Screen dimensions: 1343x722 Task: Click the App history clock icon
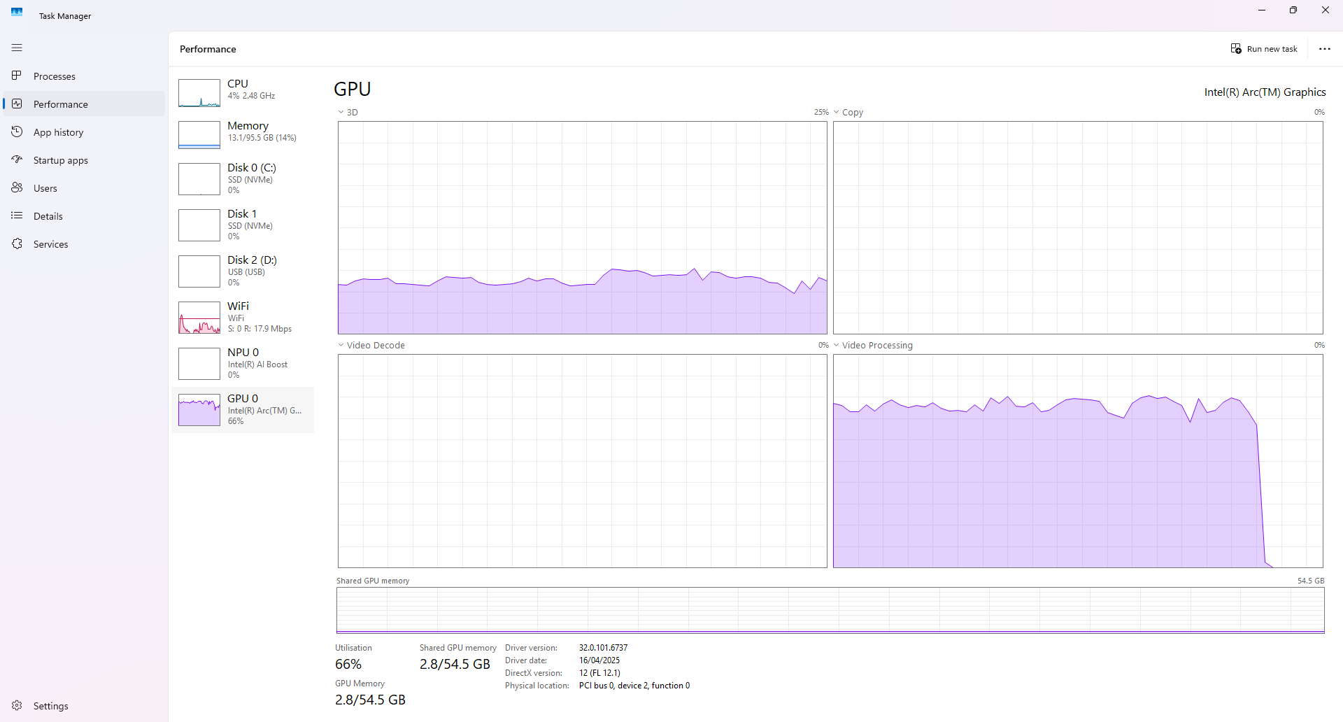coord(17,132)
